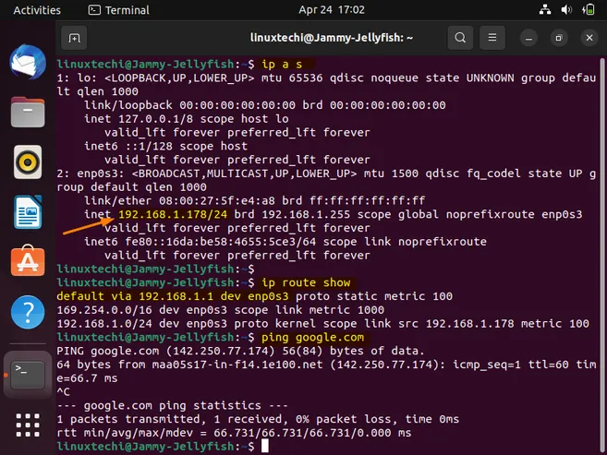This screenshot has width=607, height=455.
Task: Click the terminal search magnifier button
Action: (460, 39)
